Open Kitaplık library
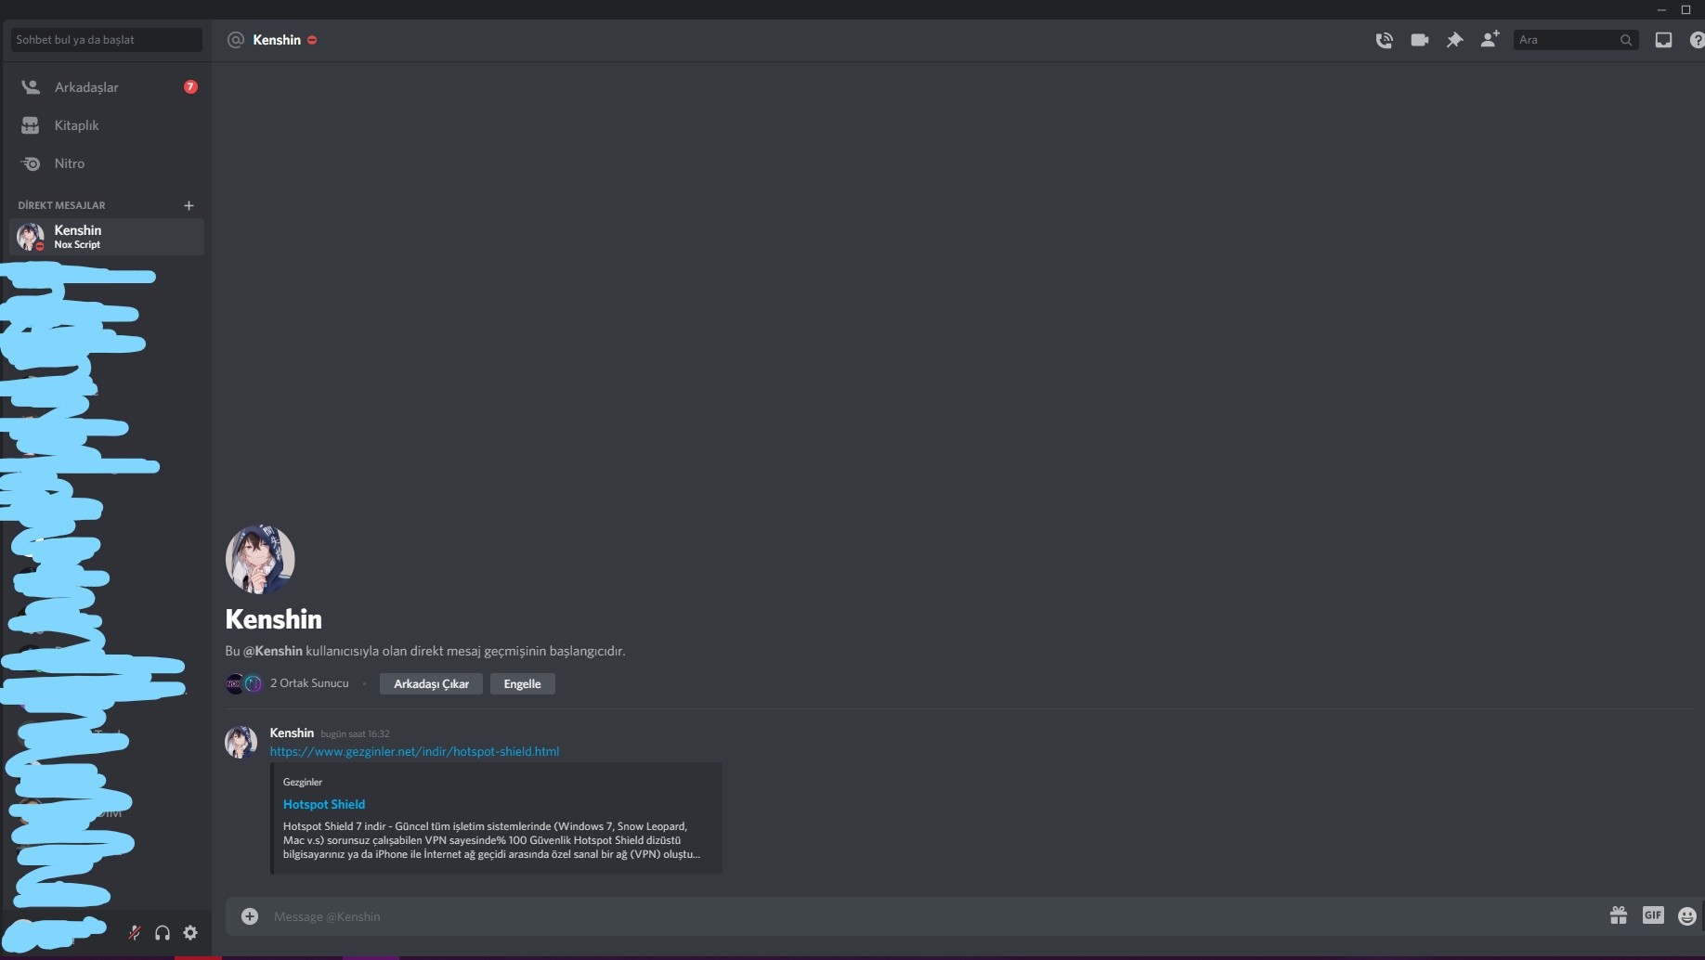This screenshot has height=960, width=1705. click(107, 125)
